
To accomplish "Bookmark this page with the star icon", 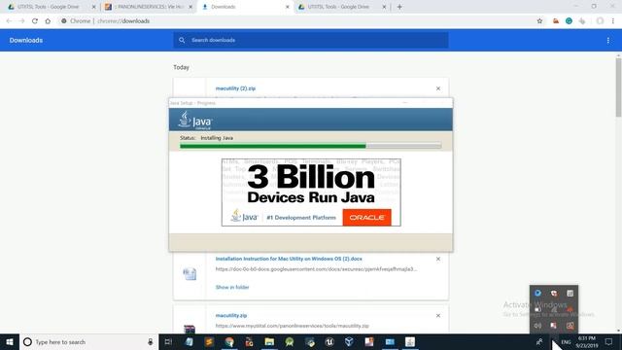I will click(x=539, y=21).
